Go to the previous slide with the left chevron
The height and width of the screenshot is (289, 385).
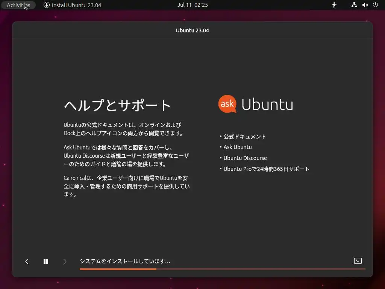pyautogui.click(x=27, y=262)
